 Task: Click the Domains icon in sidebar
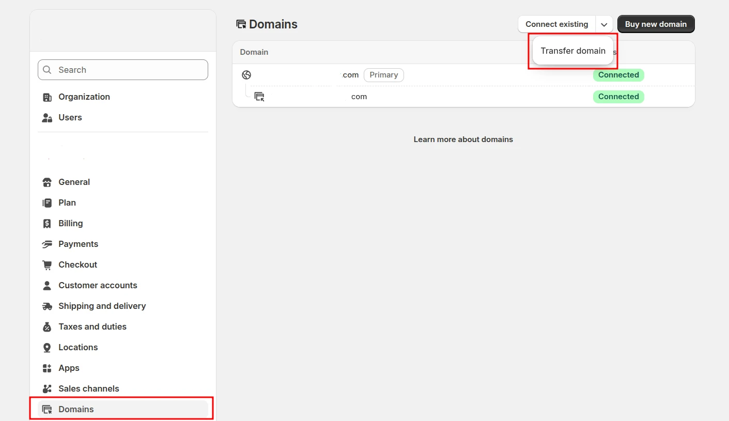(47, 410)
